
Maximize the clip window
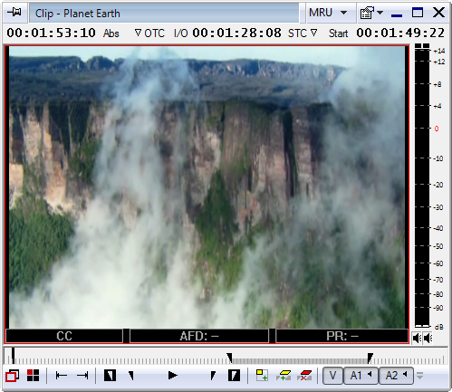(418, 13)
